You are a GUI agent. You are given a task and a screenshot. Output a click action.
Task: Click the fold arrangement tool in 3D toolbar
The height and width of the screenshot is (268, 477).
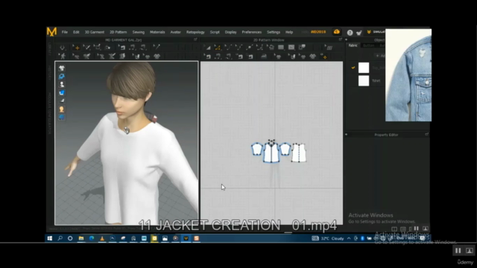click(x=107, y=48)
